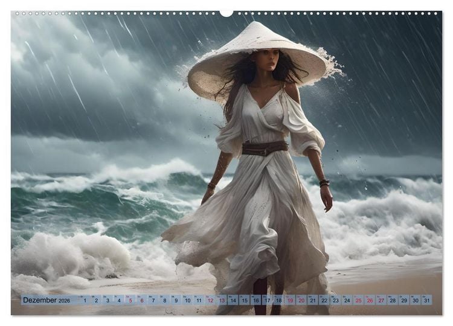
Task: Select day 18 in the calendar strip
Action: pyautogui.click(x=279, y=299)
